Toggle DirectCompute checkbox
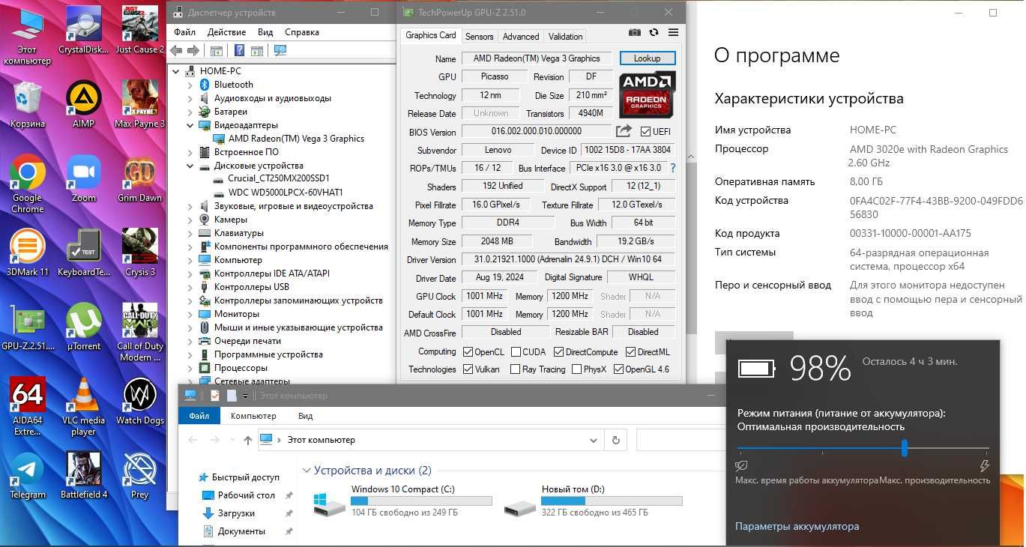This screenshot has width=1026, height=547. click(558, 352)
